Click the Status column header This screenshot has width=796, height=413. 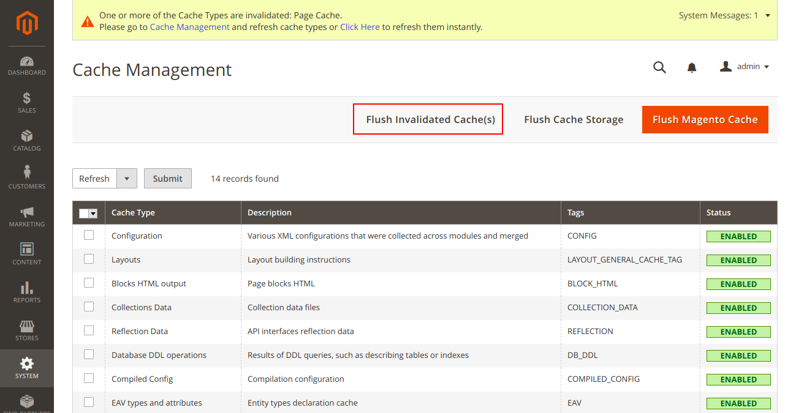(x=738, y=212)
